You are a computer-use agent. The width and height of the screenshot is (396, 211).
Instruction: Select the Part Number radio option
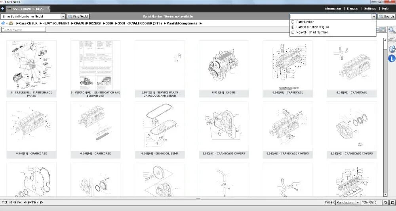click(293, 22)
